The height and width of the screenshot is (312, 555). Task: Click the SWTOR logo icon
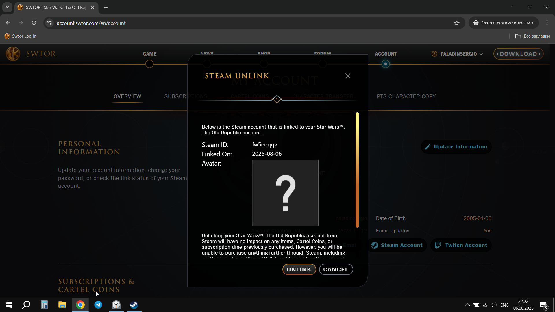click(x=13, y=54)
